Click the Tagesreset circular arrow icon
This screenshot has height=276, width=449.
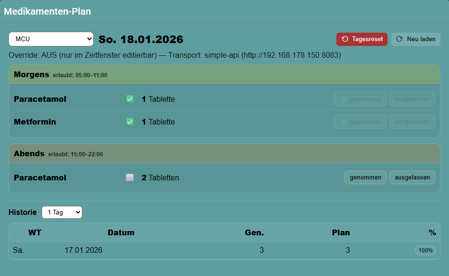point(345,39)
